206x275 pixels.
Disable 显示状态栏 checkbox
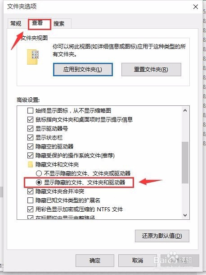click(30, 137)
